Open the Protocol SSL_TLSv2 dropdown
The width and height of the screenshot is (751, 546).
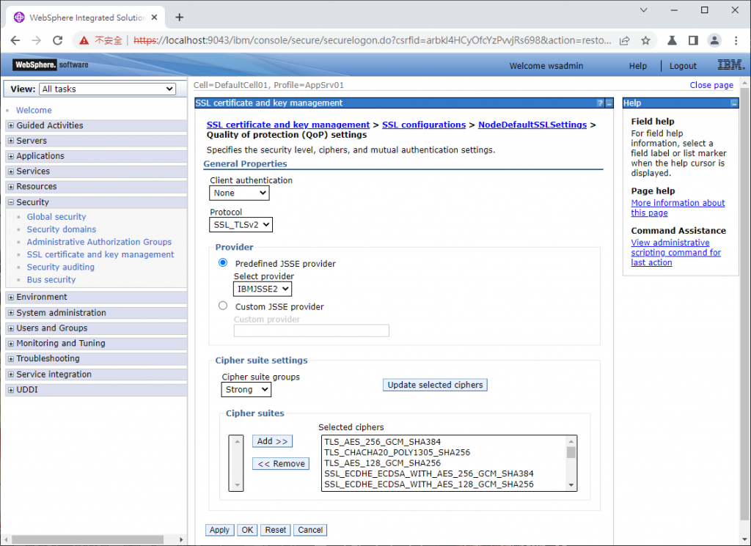[241, 224]
